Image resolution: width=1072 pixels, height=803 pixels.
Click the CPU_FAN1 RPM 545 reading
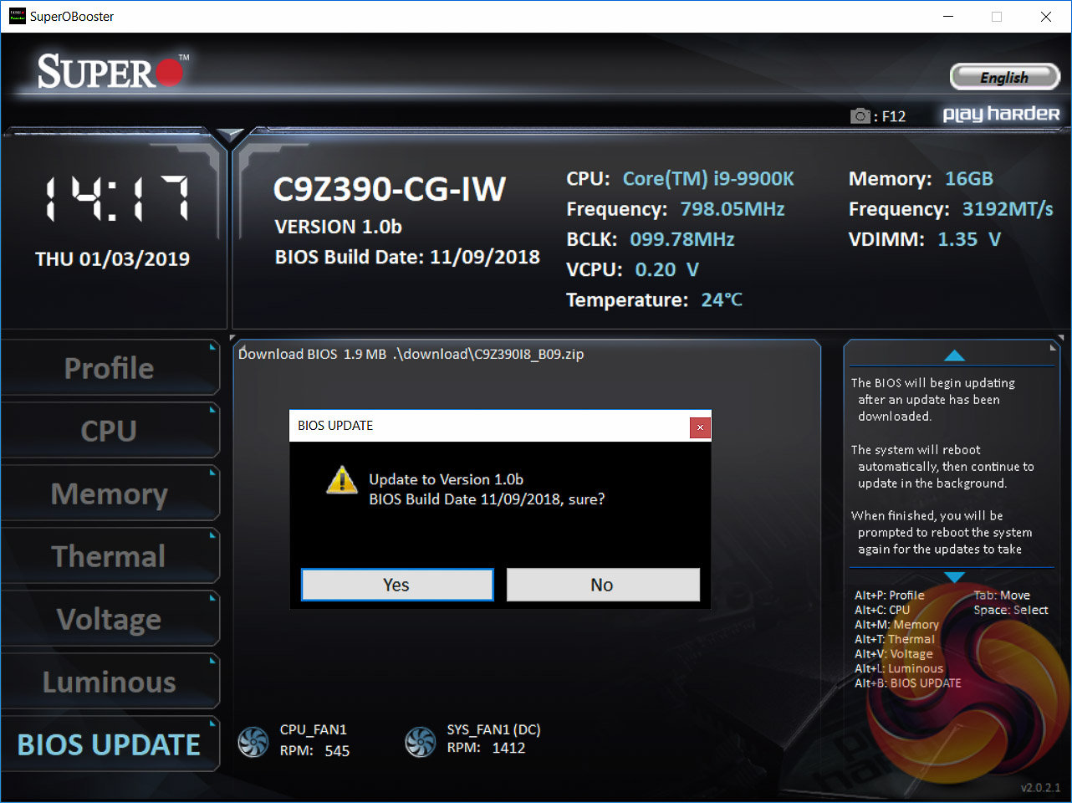click(x=314, y=751)
